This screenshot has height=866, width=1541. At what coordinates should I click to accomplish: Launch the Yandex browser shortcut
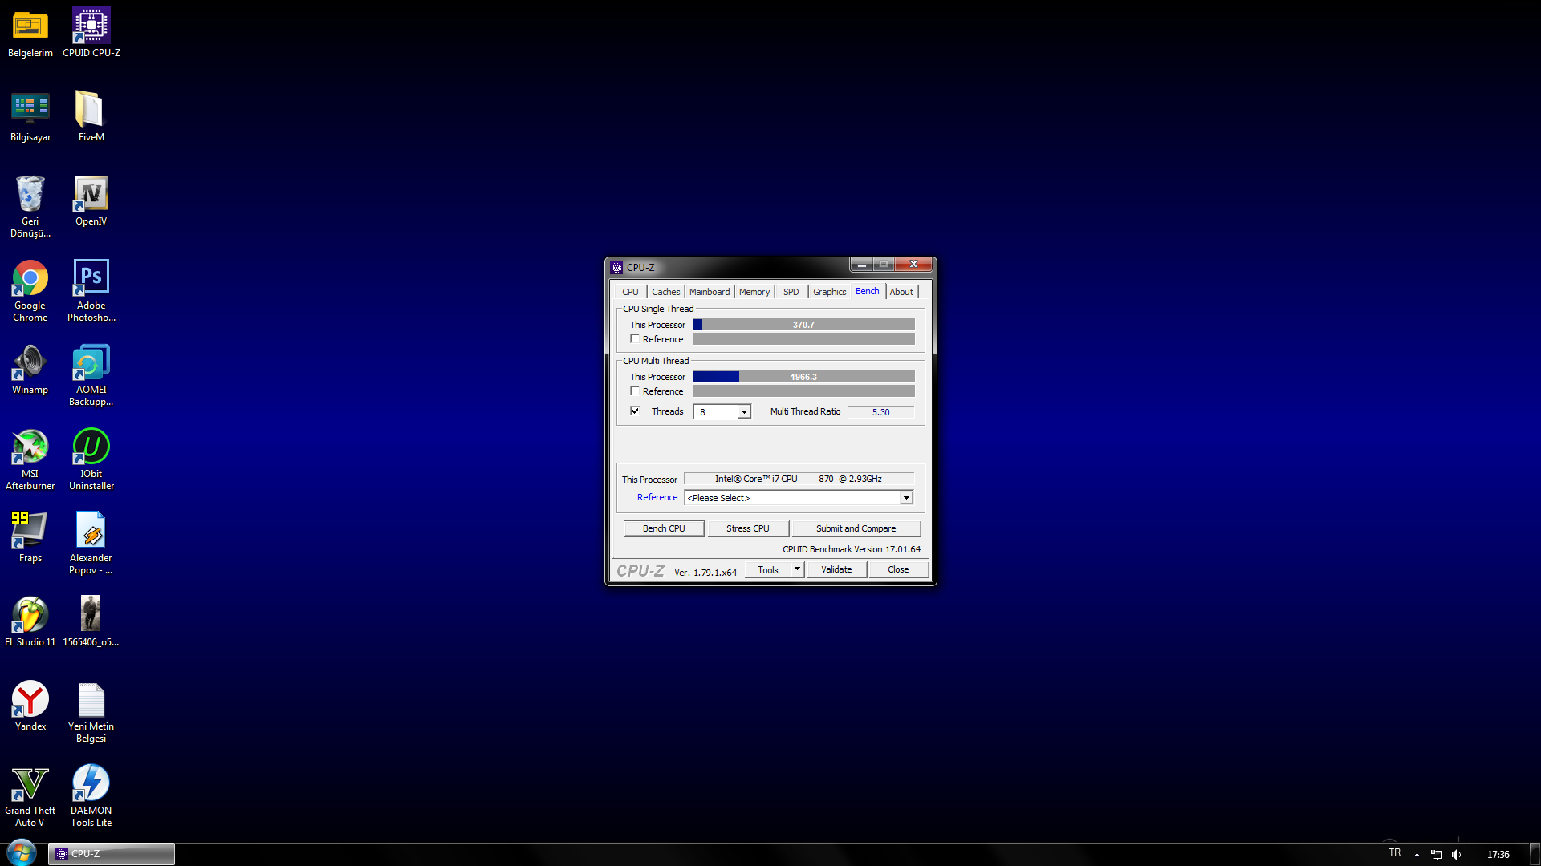click(30, 706)
